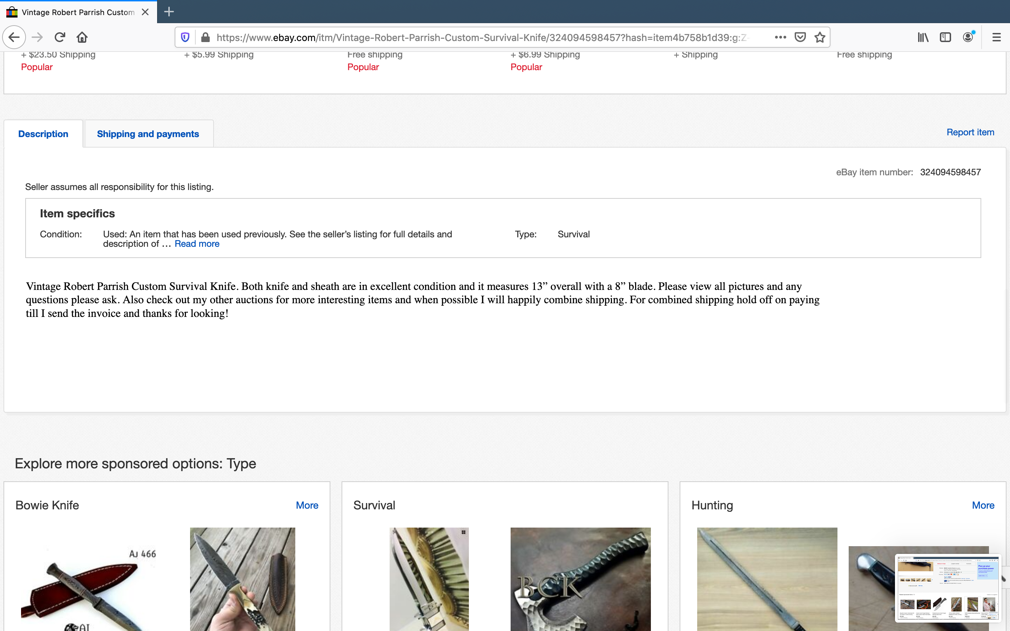This screenshot has width=1010, height=631.
Task: Reload the current eBay page
Action: [60, 38]
